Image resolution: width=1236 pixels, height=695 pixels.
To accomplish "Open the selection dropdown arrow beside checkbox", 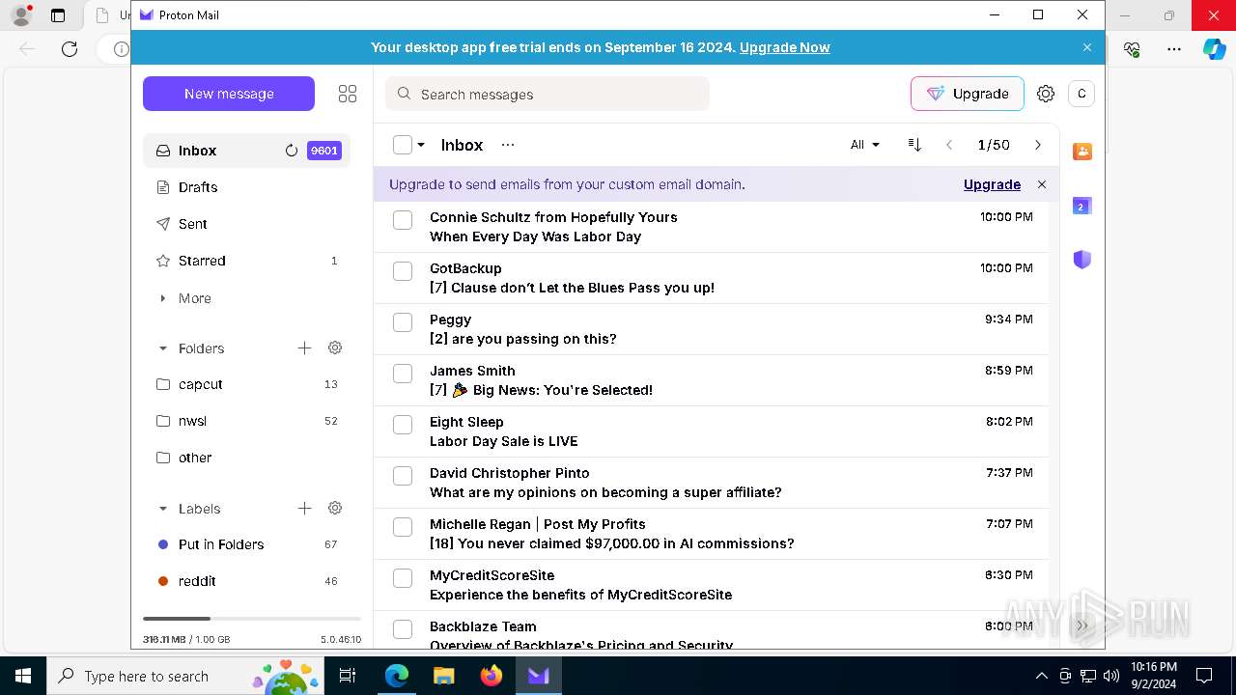I will [x=421, y=145].
